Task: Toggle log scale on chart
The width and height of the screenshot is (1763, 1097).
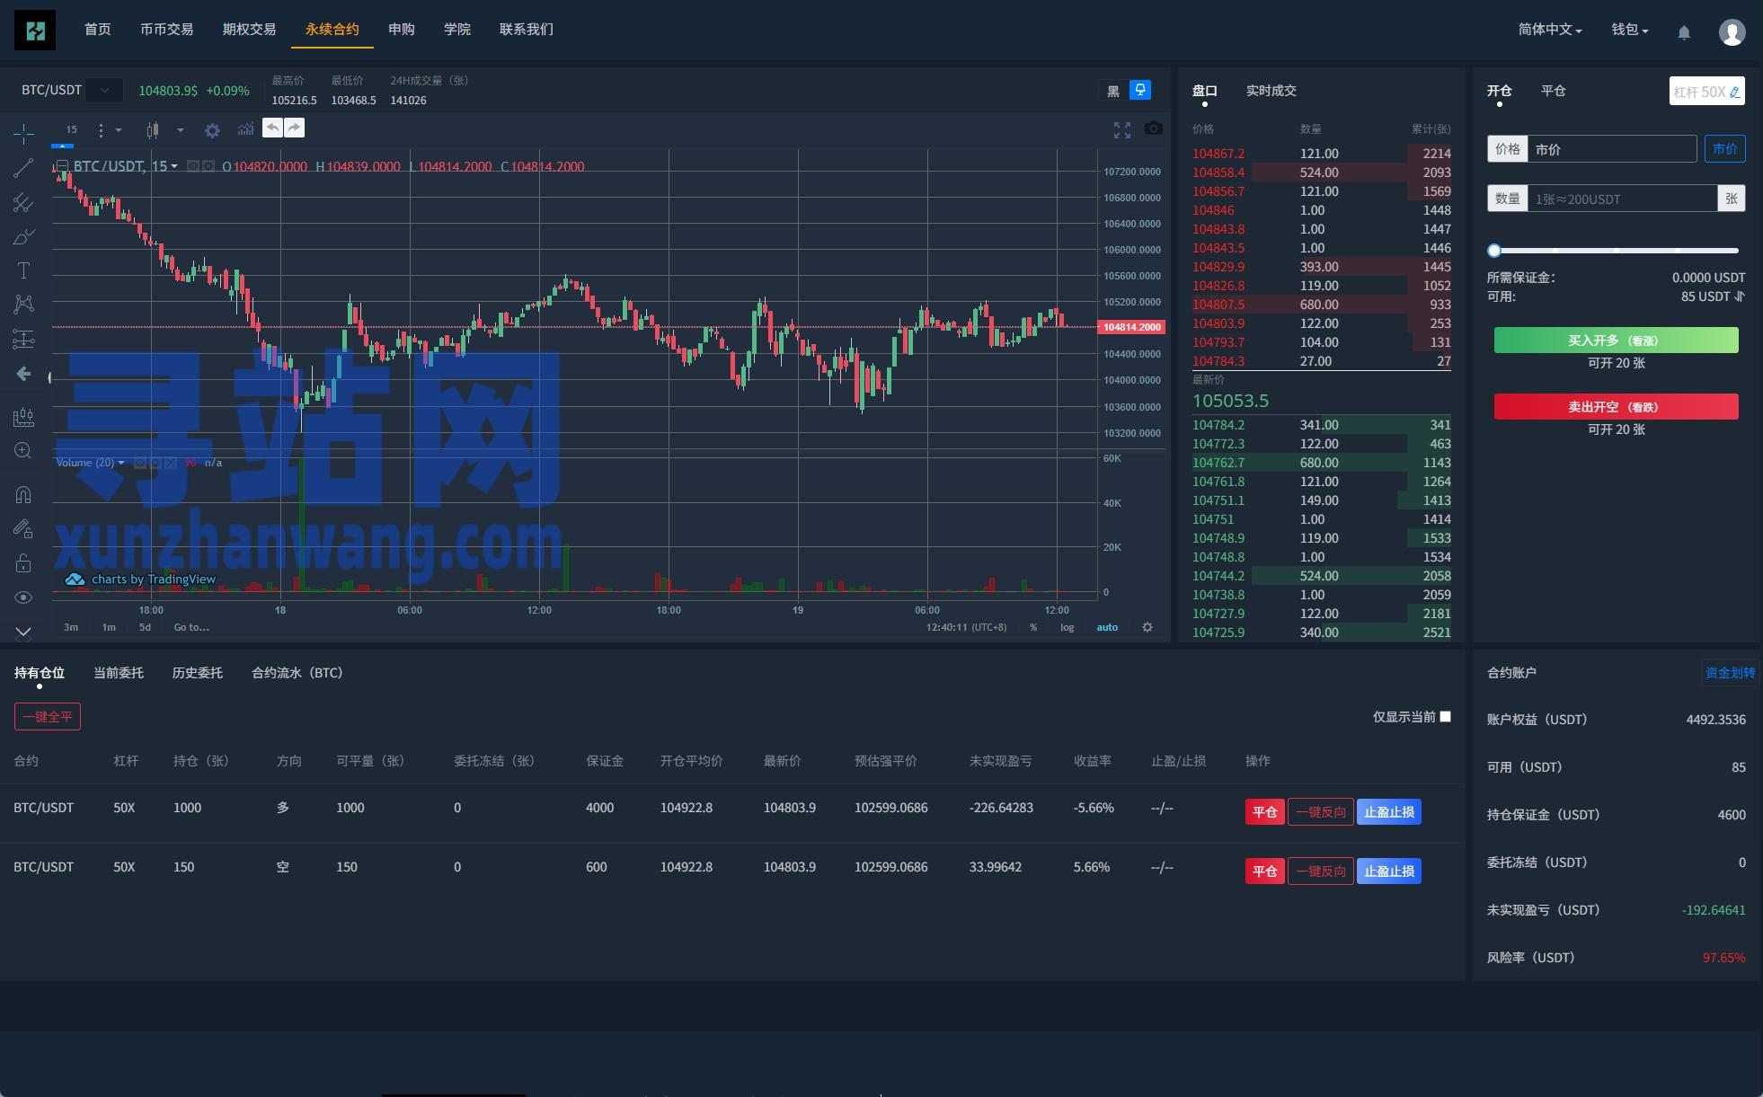Action: coord(1067,627)
